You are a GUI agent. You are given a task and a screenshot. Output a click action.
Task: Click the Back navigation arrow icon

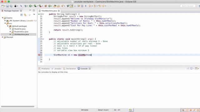click(x=103, y=6)
